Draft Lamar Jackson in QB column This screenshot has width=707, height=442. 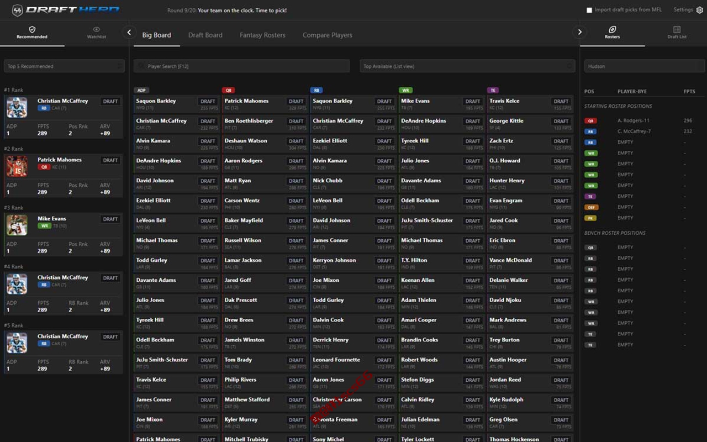tap(296, 261)
